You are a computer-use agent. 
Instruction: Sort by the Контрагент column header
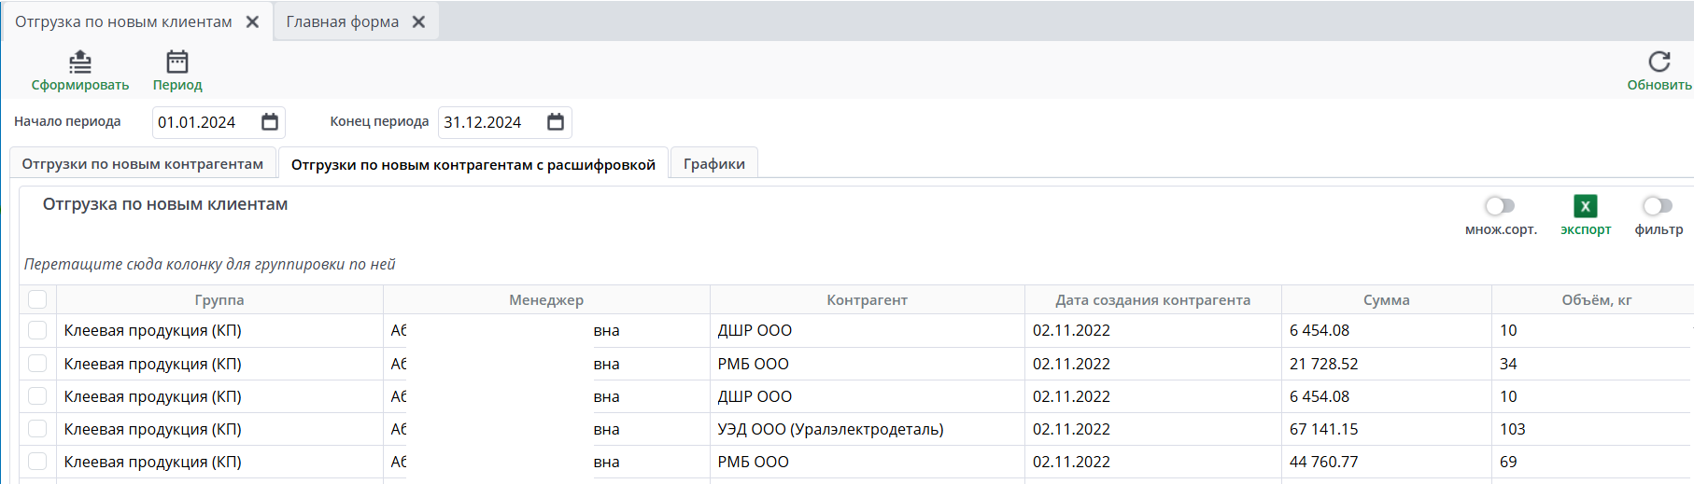pos(867,300)
